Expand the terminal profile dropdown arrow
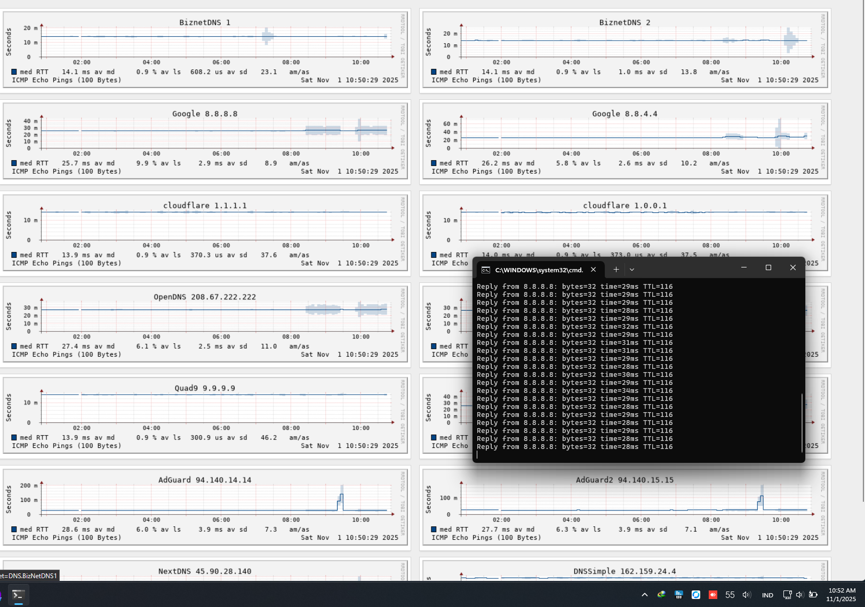 pyautogui.click(x=632, y=270)
